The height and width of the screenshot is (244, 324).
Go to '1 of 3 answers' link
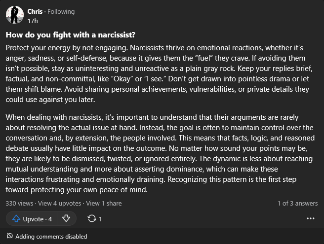(x=297, y=204)
